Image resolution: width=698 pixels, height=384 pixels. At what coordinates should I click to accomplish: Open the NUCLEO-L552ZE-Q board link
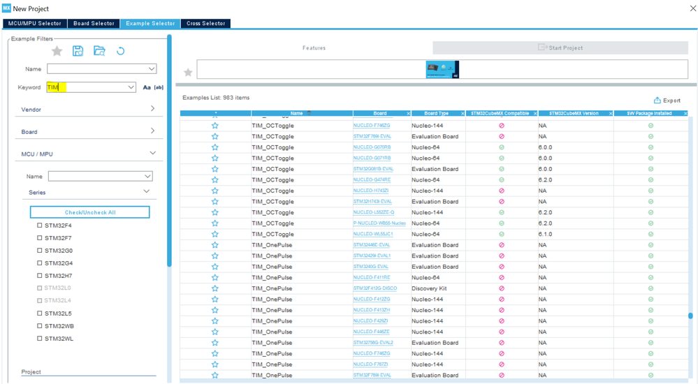pyautogui.click(x=374, y=212)
